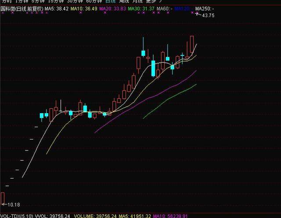Expand the 更多 periods menu

(151, 1)
